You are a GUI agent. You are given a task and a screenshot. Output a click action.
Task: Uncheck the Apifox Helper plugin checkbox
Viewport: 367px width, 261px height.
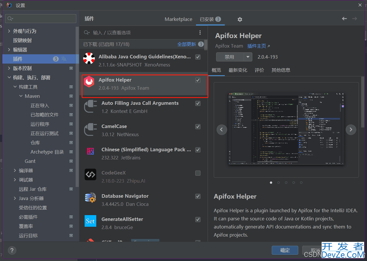pyautogui.click(x=198, y=80)
